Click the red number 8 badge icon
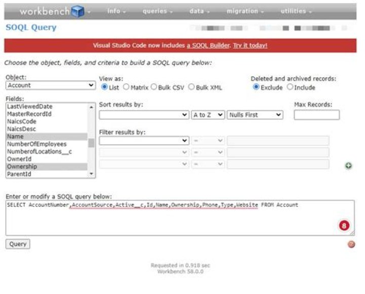 click(345, 225)
